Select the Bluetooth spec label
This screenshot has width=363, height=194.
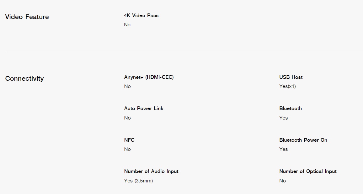click(291, 109)
